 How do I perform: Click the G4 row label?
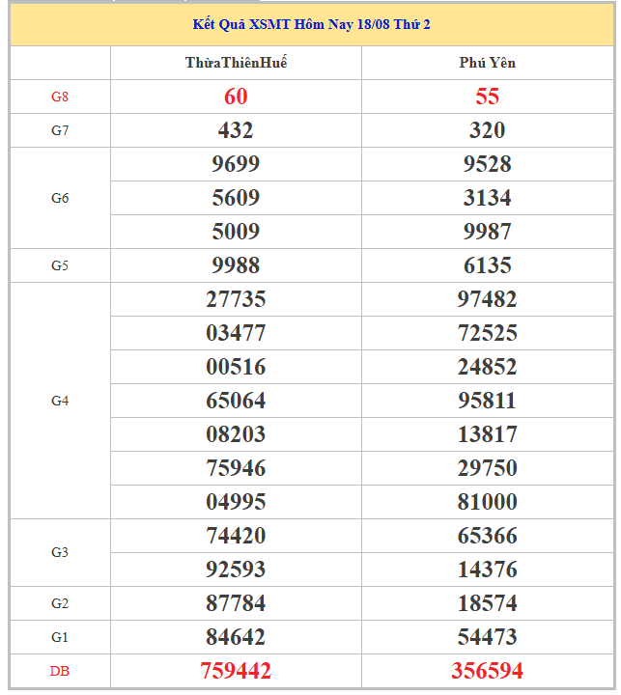(x=60, y=401)
